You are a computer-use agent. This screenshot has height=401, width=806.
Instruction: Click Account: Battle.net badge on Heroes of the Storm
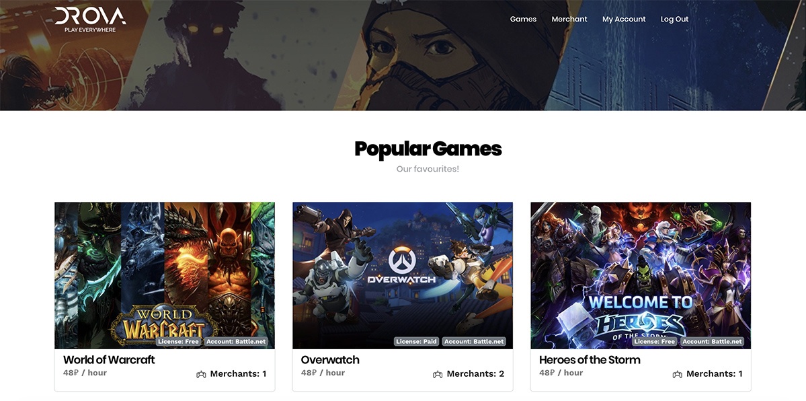(712, 341)
